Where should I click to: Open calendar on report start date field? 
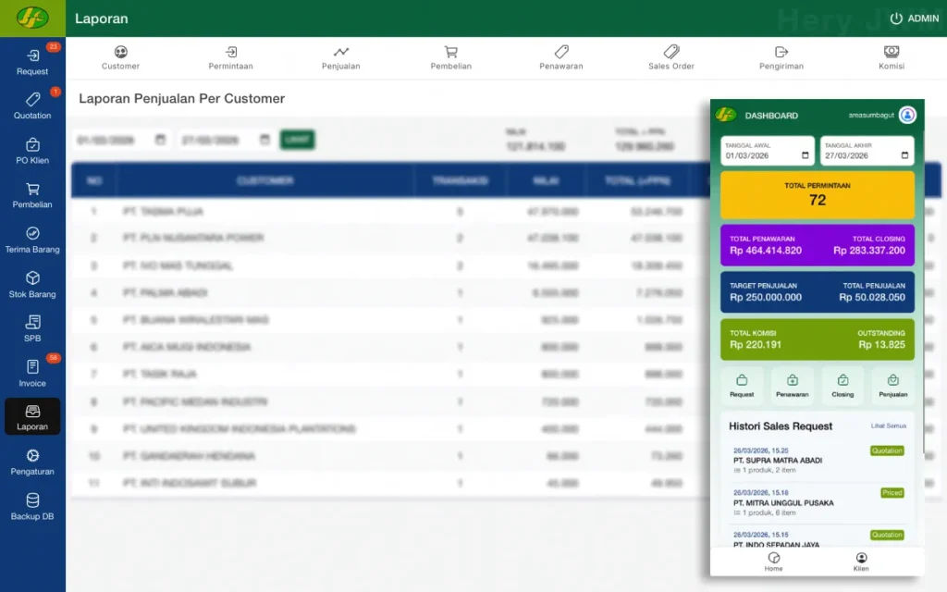(161, 140)
